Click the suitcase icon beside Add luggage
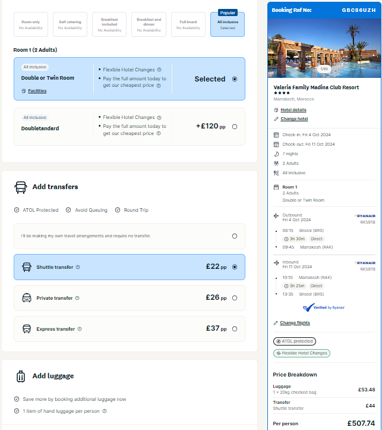 (x=21, y=376)
